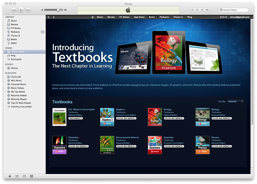The height and width of the screenshot is (184, 257).
Task: Toggle shuffle icon at bottom
Action: (17, 176)
